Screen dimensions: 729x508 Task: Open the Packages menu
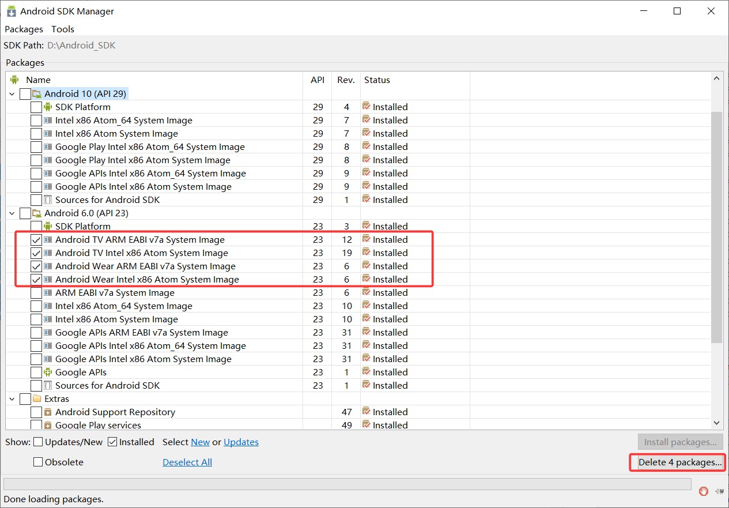24,29
